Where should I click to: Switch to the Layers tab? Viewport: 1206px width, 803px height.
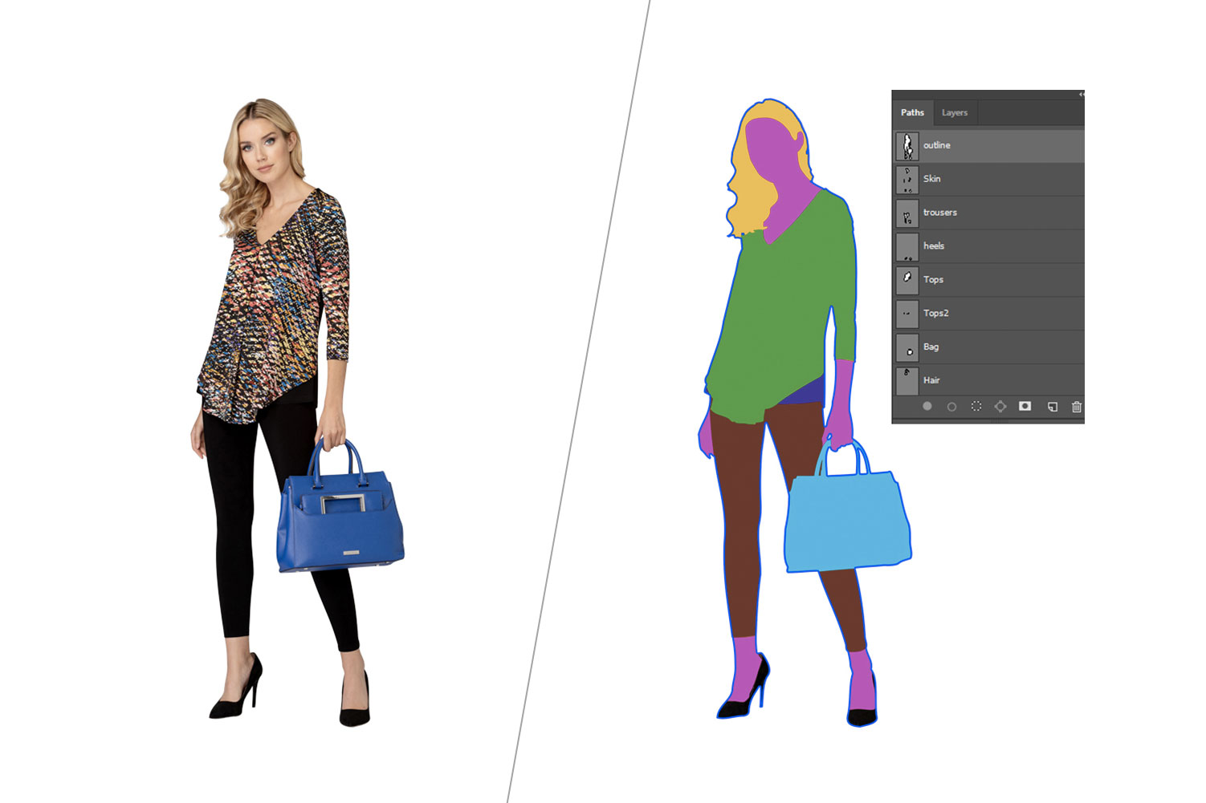coord(955,113)
